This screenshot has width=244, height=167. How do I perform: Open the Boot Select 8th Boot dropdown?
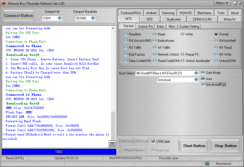click(196, 73)
